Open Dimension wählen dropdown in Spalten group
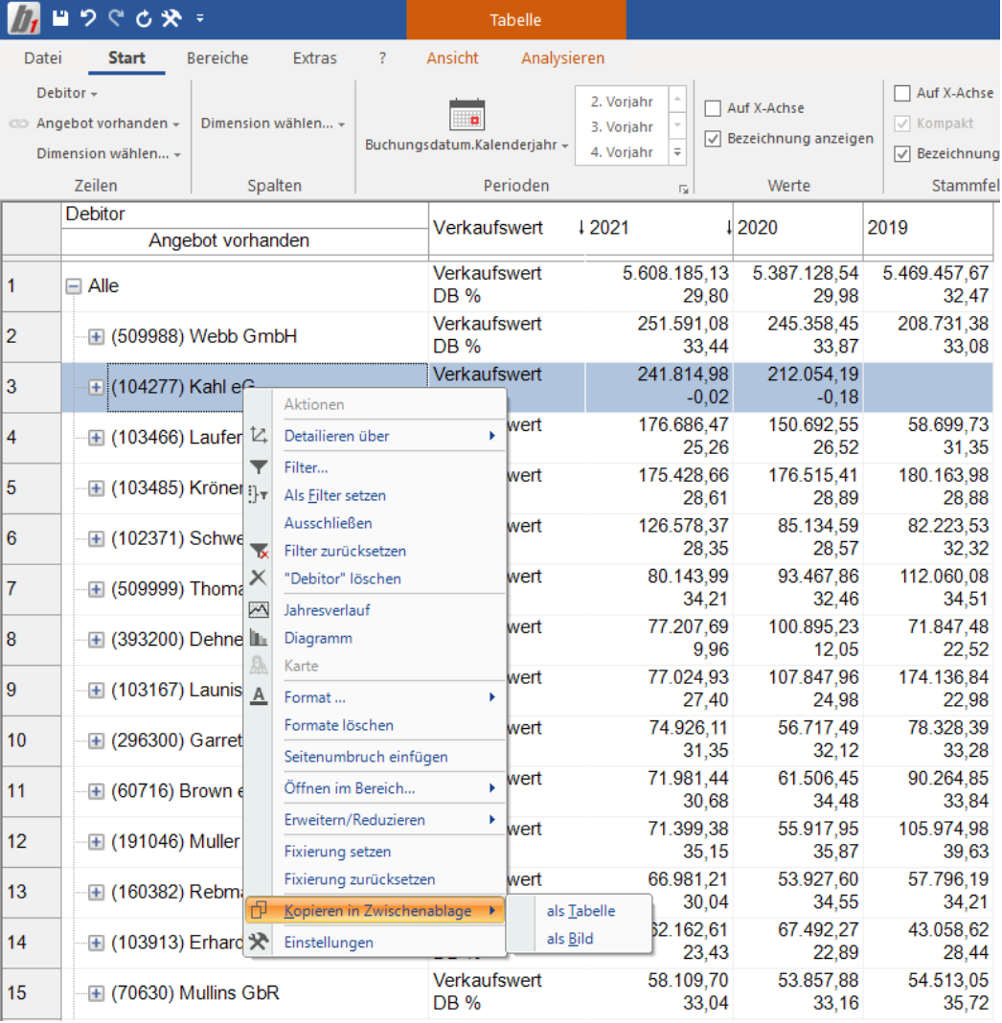1002x1023 pixels. point(273,124)
